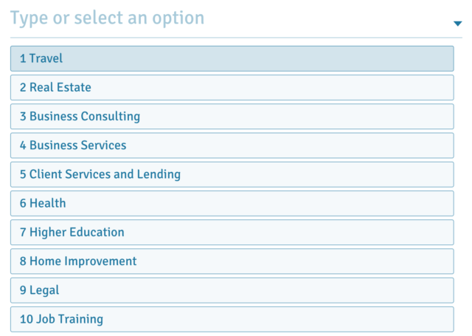Pick Higher Education from the options
472x336 pixels.
pyautogui.click(x=232, y=232)
